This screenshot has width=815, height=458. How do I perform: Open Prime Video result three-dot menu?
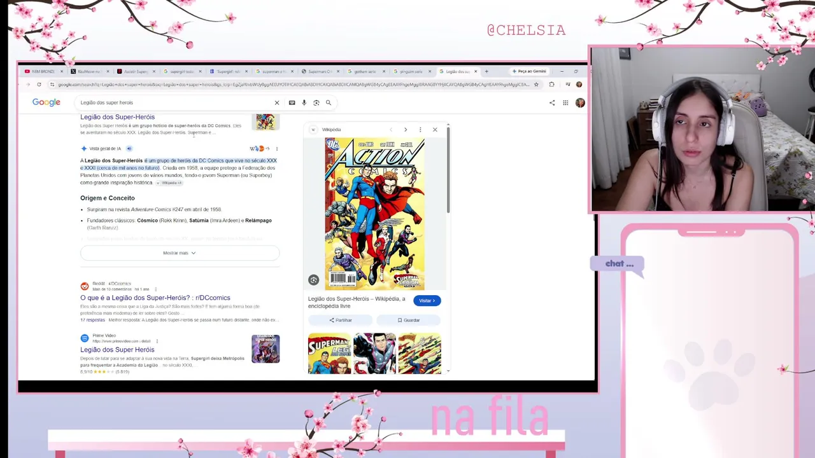[157, 342]
